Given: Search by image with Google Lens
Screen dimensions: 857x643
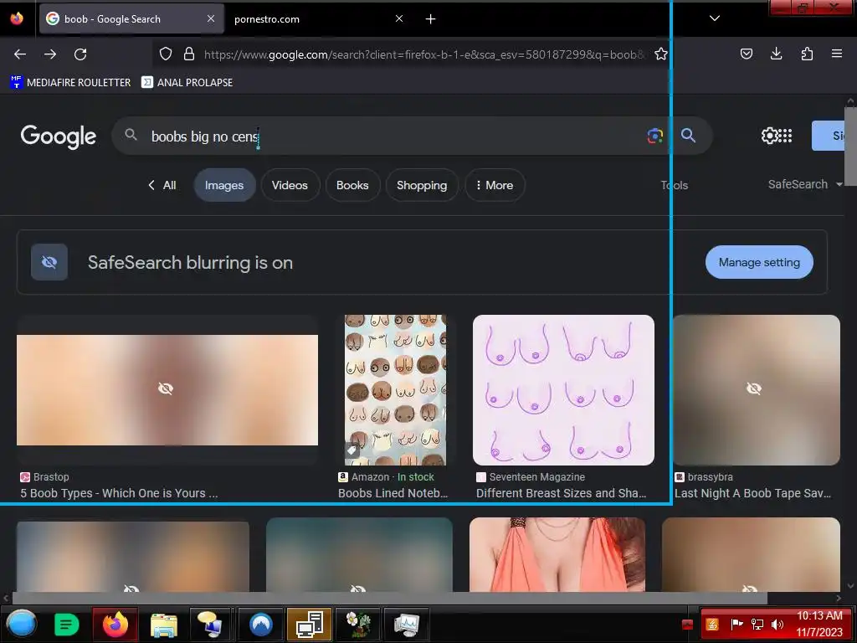Looking at the screenshot, I should click(x=654, y=136).
